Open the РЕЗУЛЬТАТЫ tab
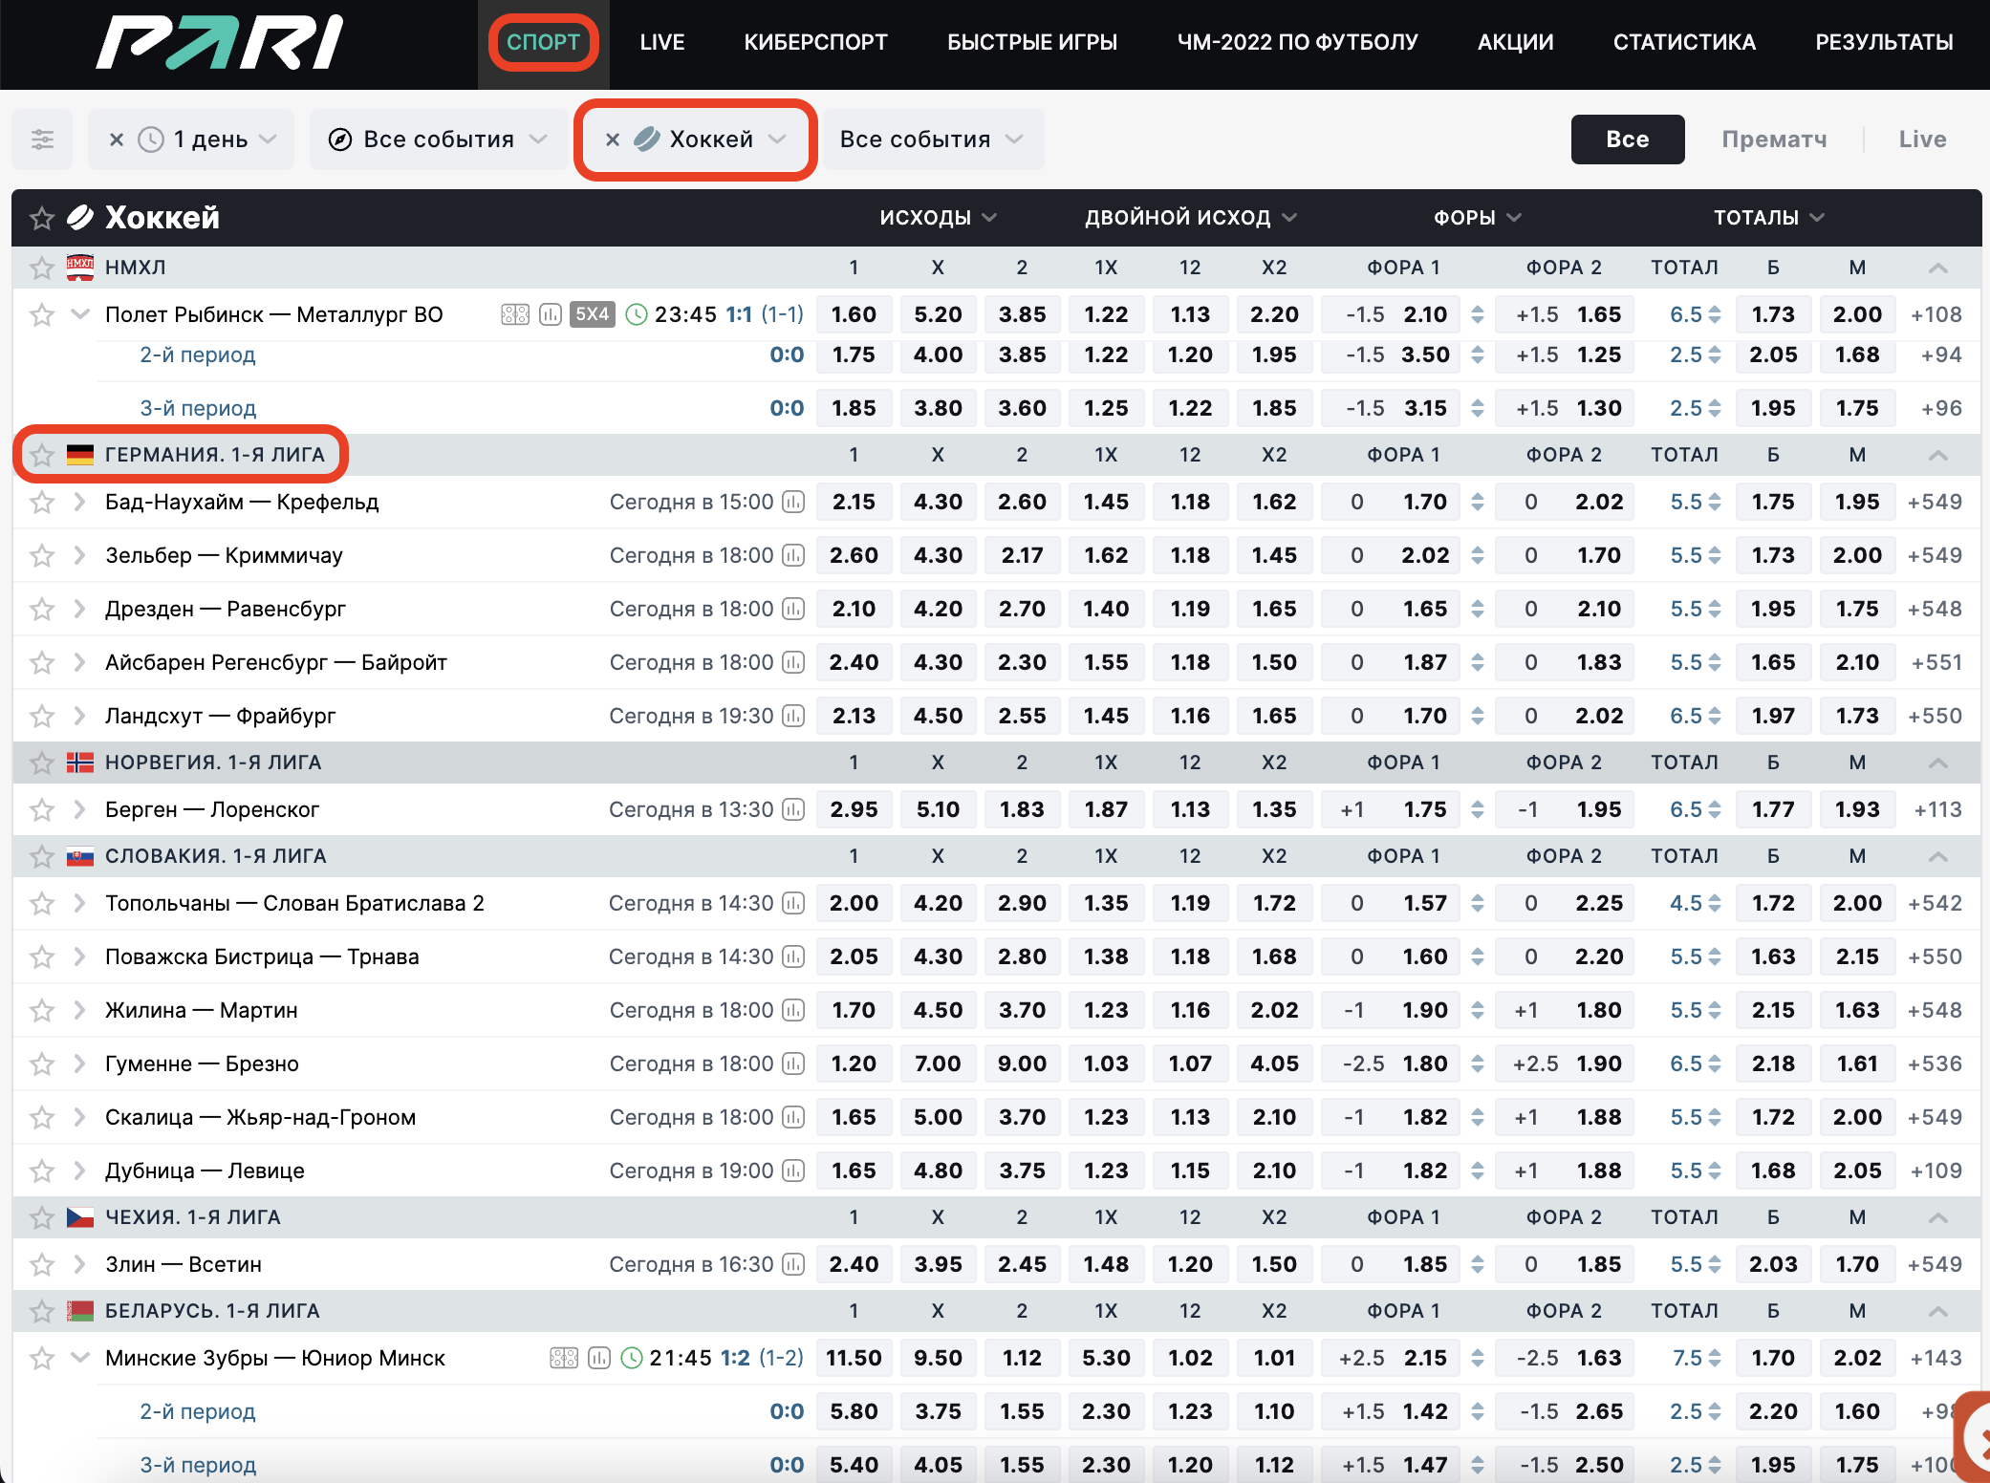1990x1483 pixels. 1884,42
